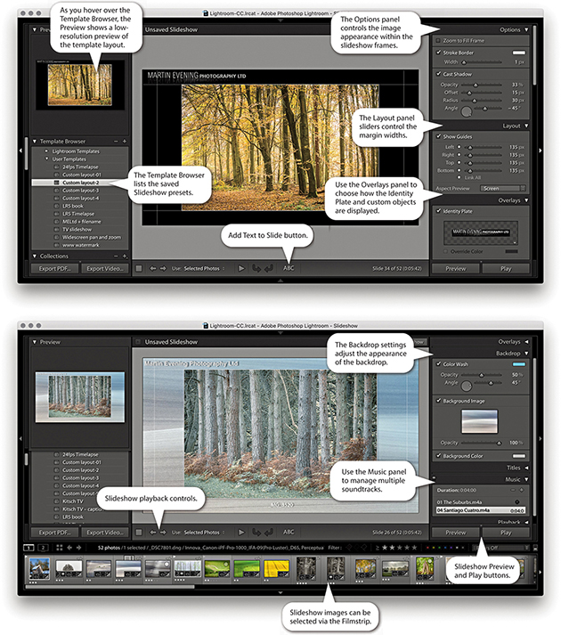The height and width of the screenshot is (635, 561).
Task: Click stop square button in lower toolbar
Action: click(139, 533)
